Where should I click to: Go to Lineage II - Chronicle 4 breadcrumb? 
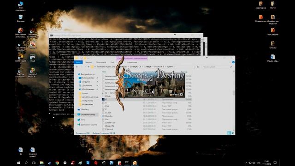(x=154, y=67)
